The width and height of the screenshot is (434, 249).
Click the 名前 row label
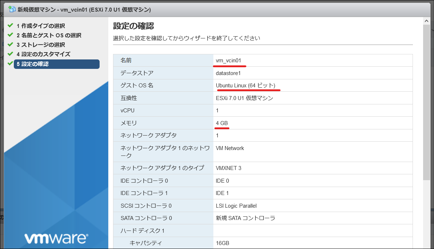click(x=126, y=61)
